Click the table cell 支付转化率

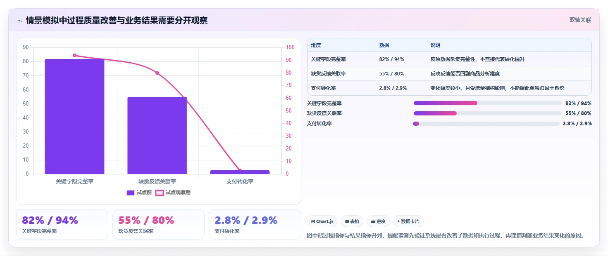(x=323, y=88)
